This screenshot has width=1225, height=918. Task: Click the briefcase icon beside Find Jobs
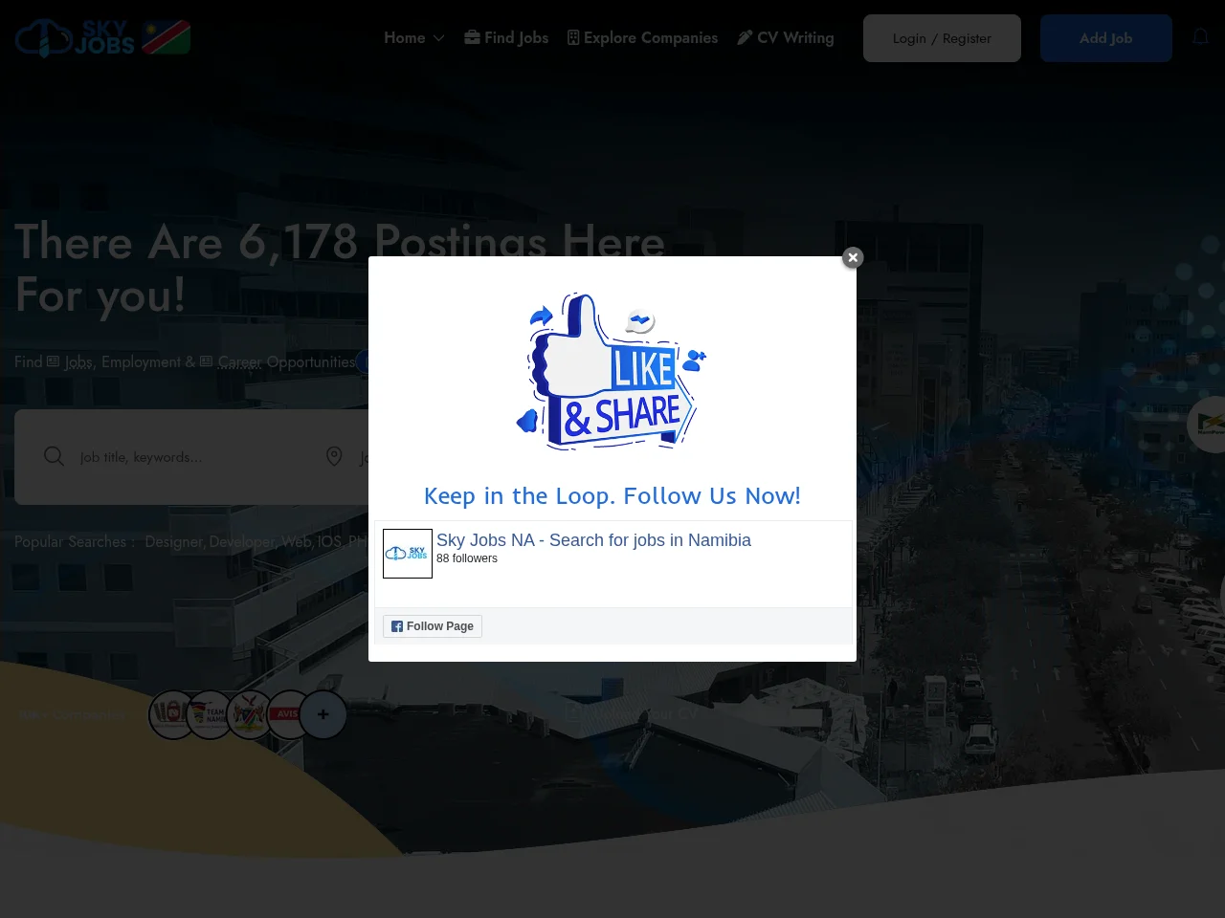pyautogui.click(x=473, y=37)
